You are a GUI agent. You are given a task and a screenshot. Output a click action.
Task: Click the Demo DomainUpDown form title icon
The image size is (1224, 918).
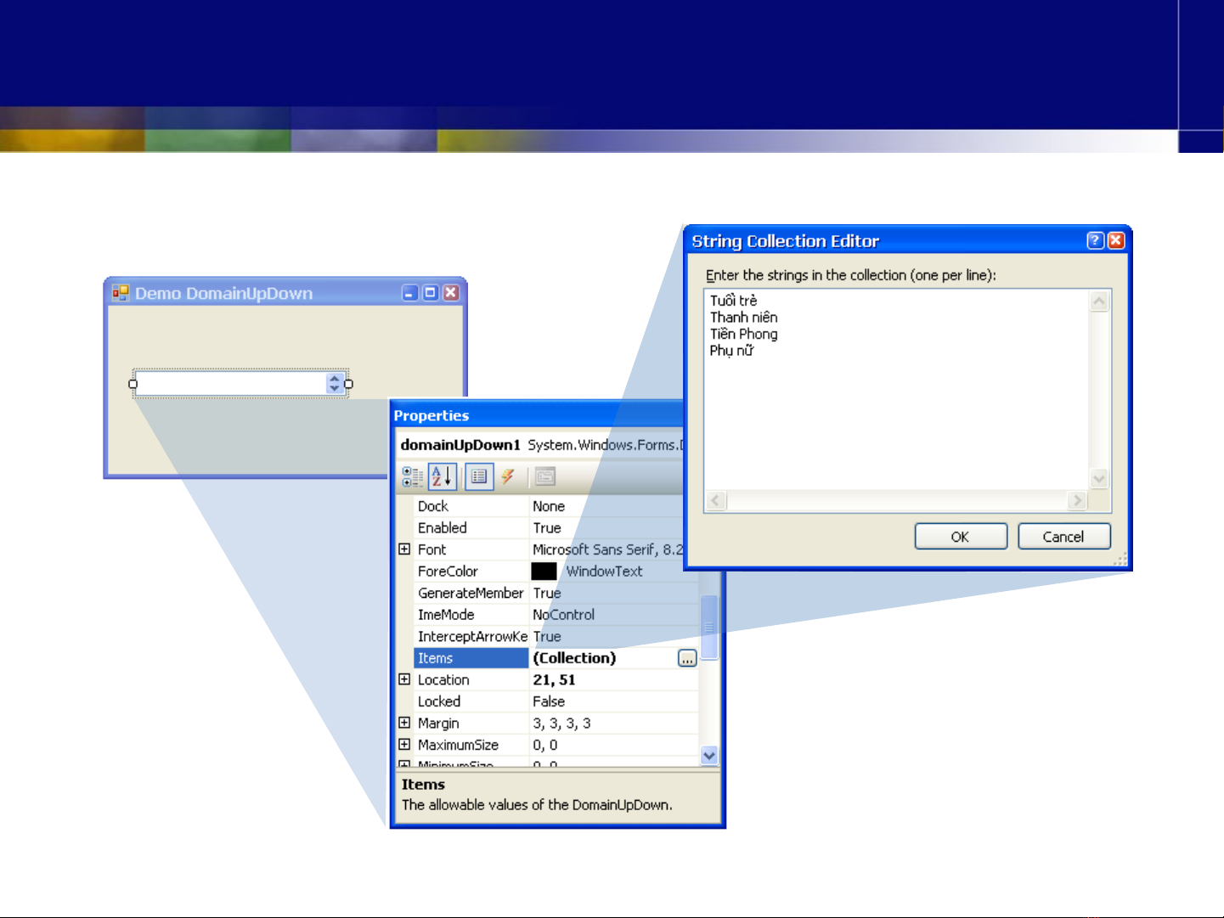121,293
